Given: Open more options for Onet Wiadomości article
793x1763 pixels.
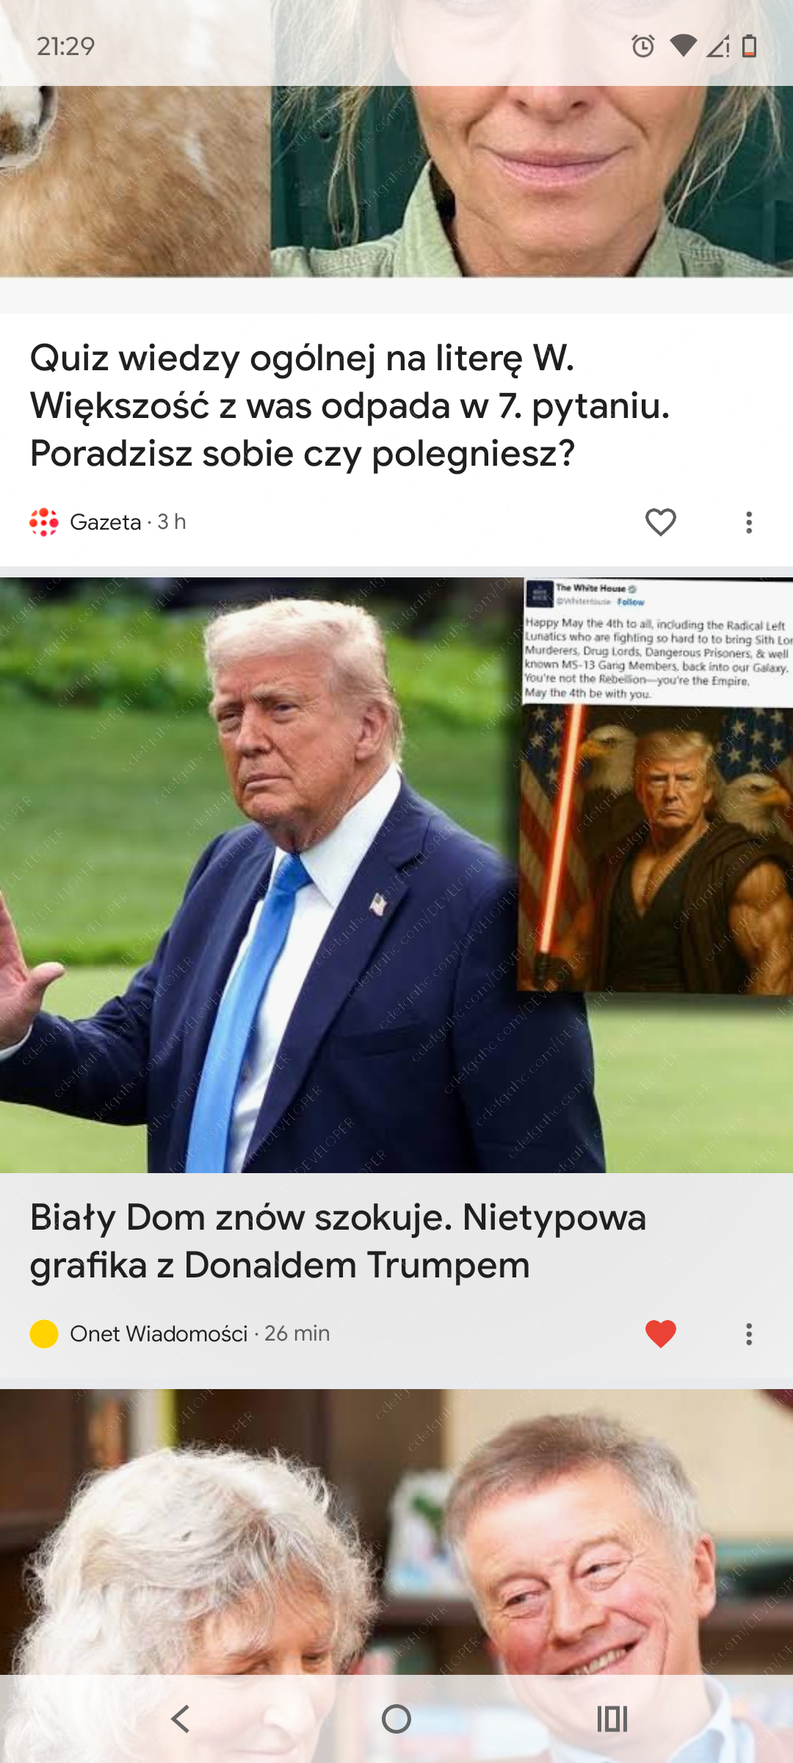Looking at the screenshot, I should point(749,1334).
